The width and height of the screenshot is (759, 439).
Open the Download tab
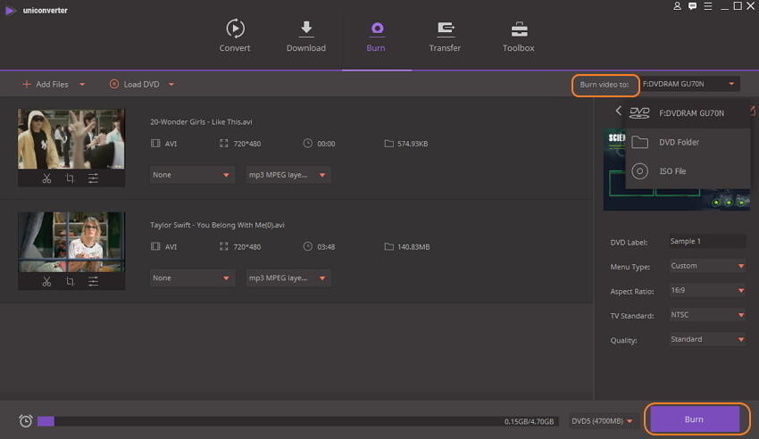coord(306,36)
